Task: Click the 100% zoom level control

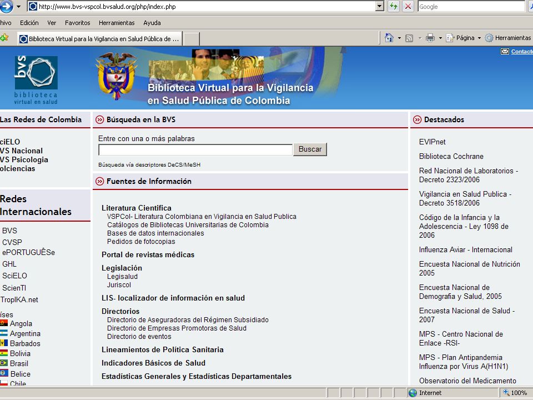Action: 515,393
